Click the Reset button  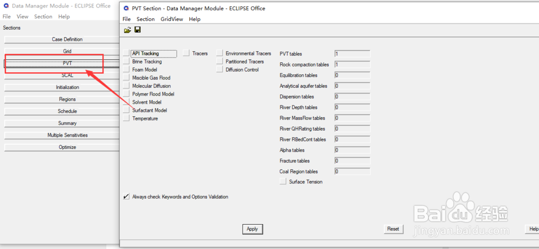(x=393, y=229)
